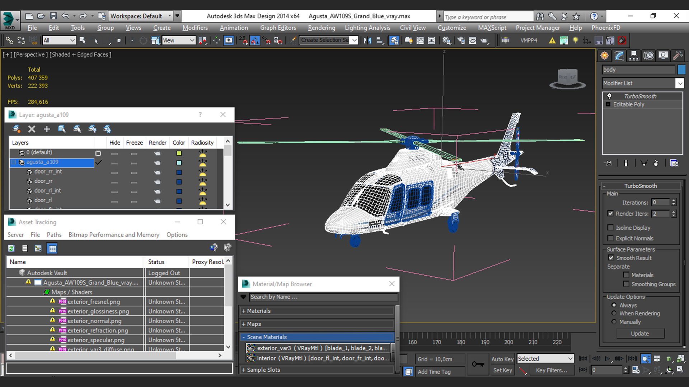Click Delete Highlighted Layers X icon

coord(32,129)
